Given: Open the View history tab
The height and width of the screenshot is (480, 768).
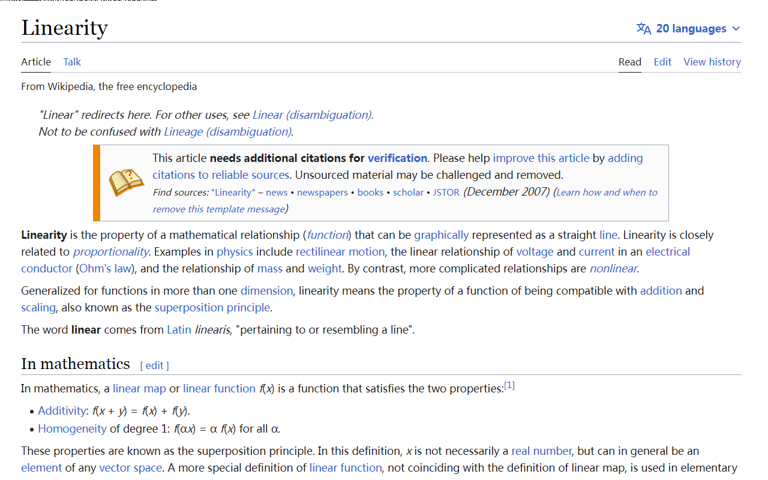Looking at the screenshot, I should [712, 62].
